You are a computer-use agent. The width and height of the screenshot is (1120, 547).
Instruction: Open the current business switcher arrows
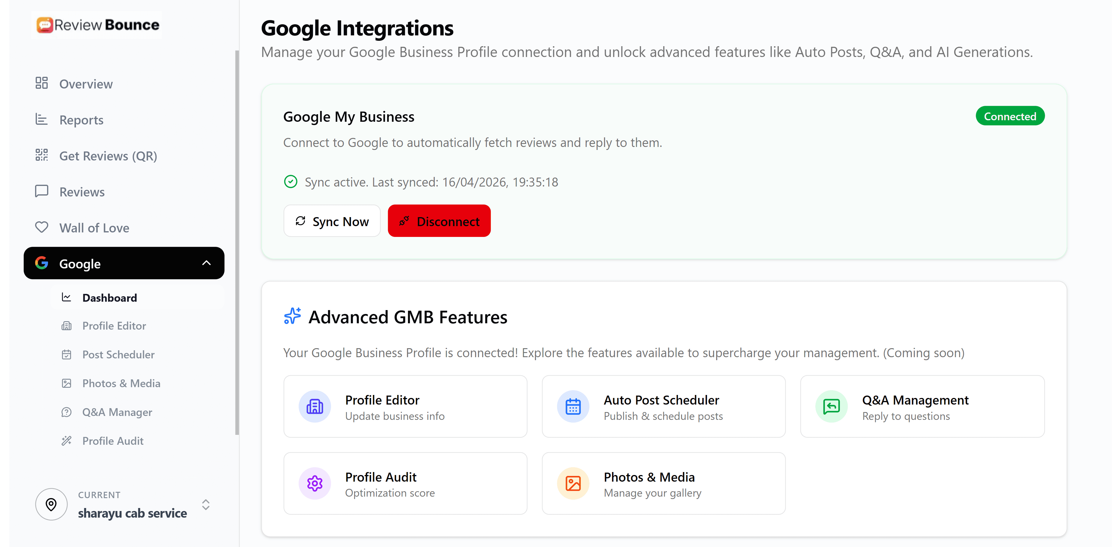[x=206, y=504]
